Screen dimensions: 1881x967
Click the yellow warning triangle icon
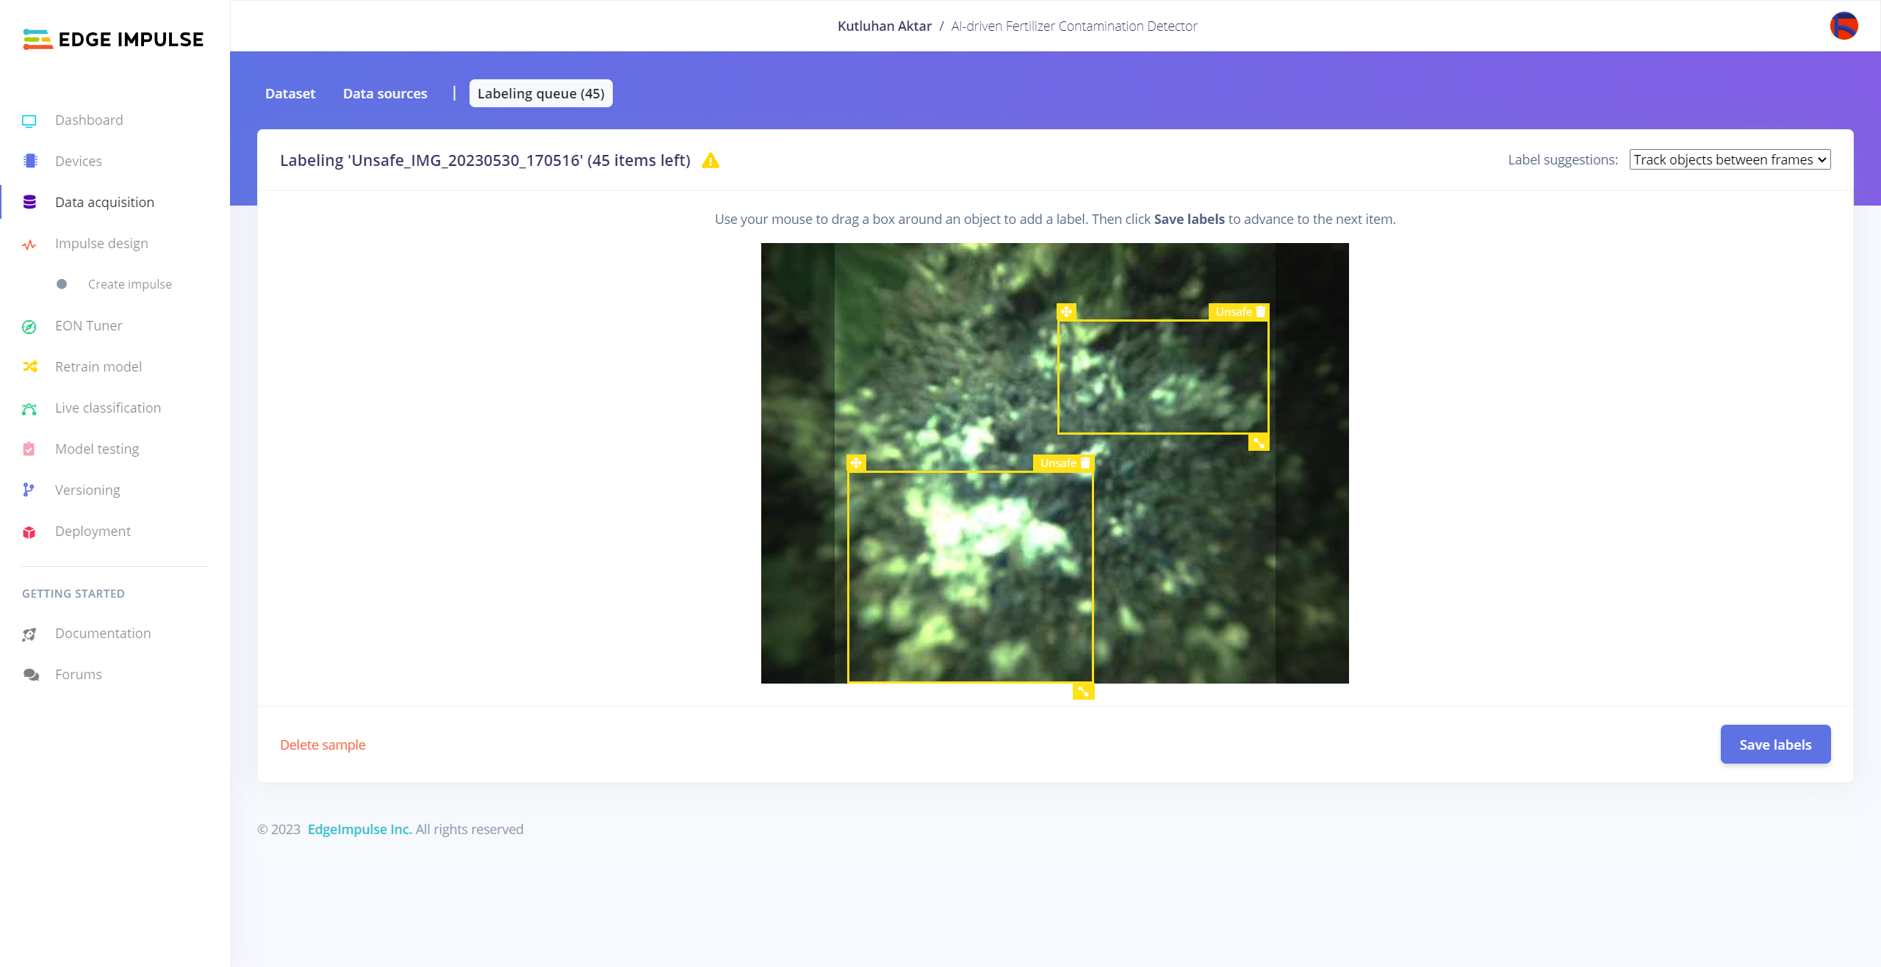[711, 161]
